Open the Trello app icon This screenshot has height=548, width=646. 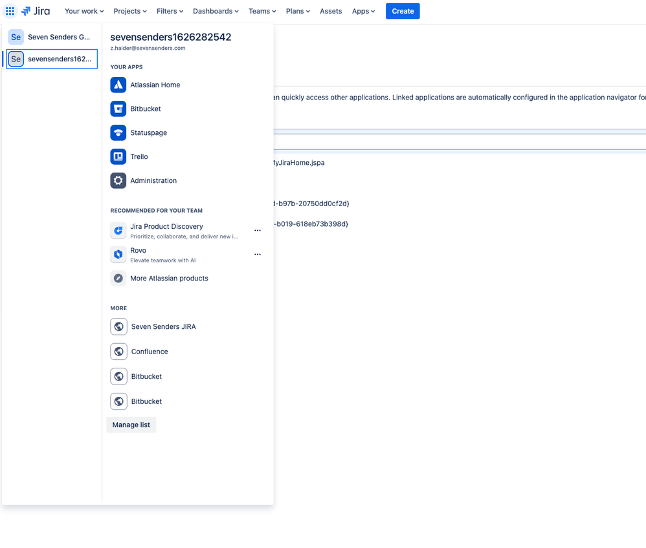pos(118,156)
